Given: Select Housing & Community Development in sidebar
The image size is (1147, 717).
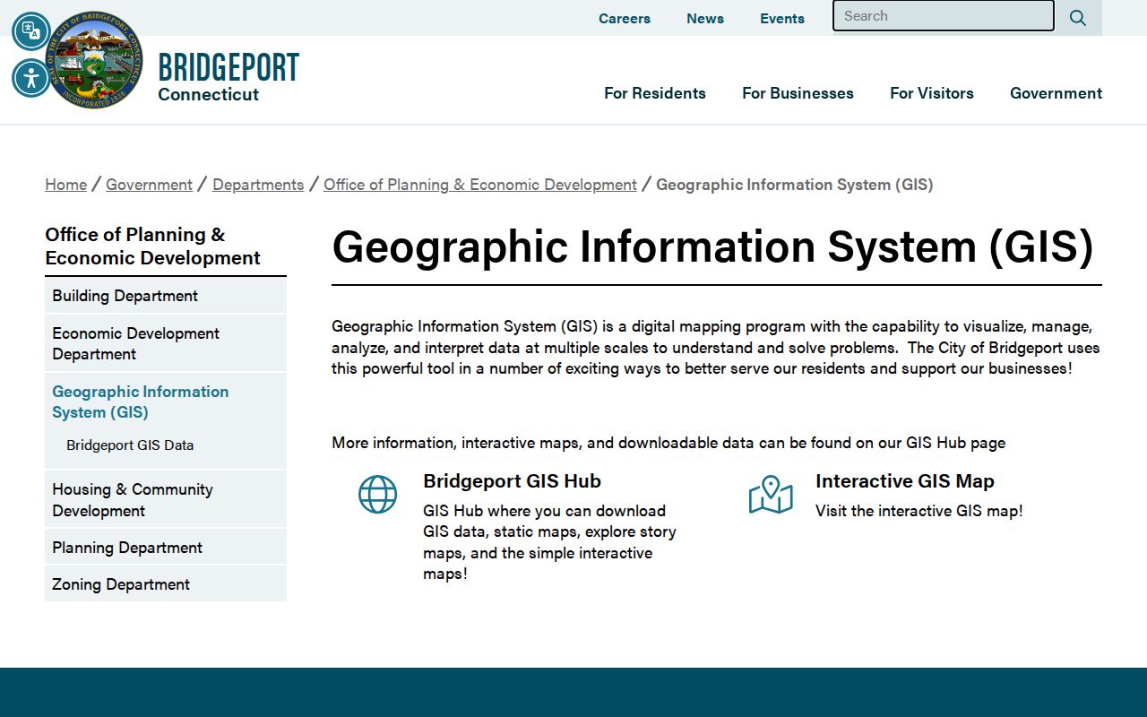Looking at the screenshot, I should [166, 499].
